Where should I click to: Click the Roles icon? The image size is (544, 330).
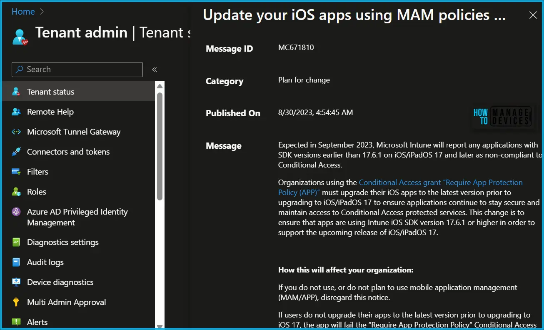pyautogui.click(x=16, y=192)
